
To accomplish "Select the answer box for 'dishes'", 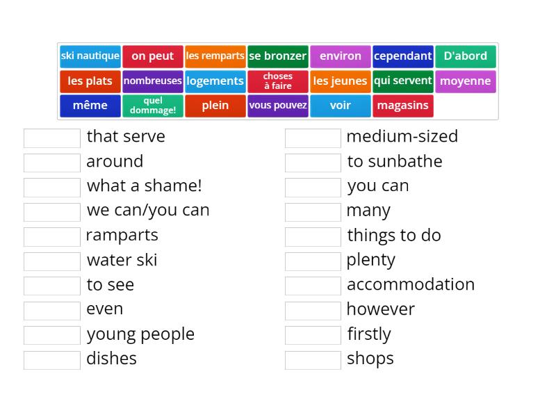I will click(x=52, y=360).
